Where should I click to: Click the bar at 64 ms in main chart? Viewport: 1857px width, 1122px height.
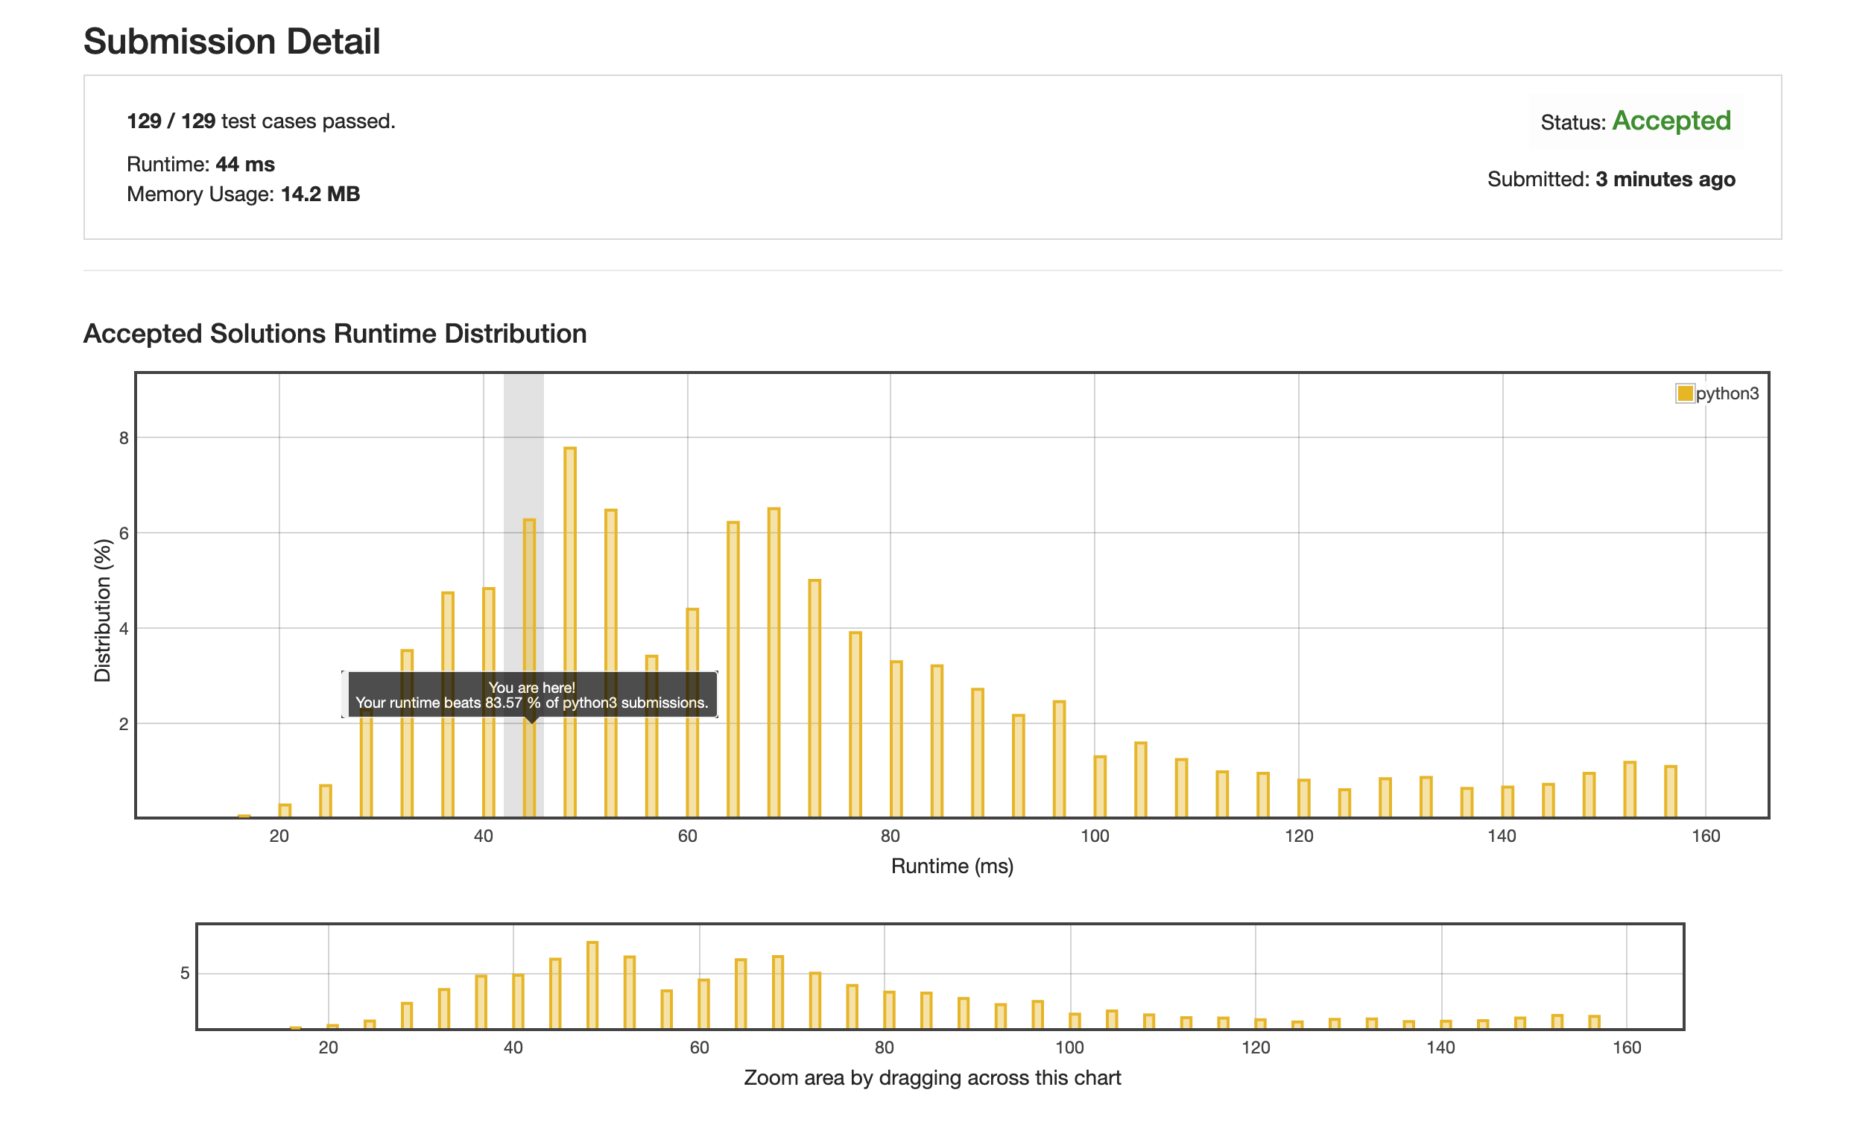pyautogui.click(x=733, y=669)
